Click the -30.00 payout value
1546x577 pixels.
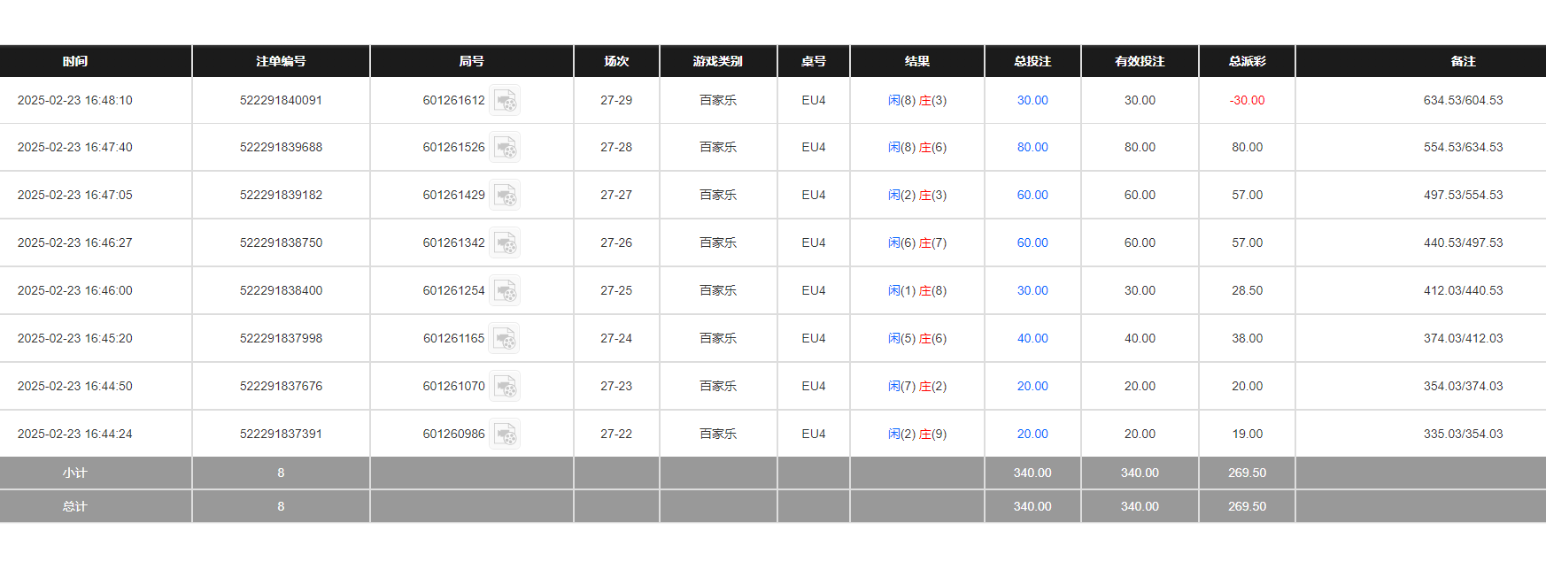(1247, 101)
